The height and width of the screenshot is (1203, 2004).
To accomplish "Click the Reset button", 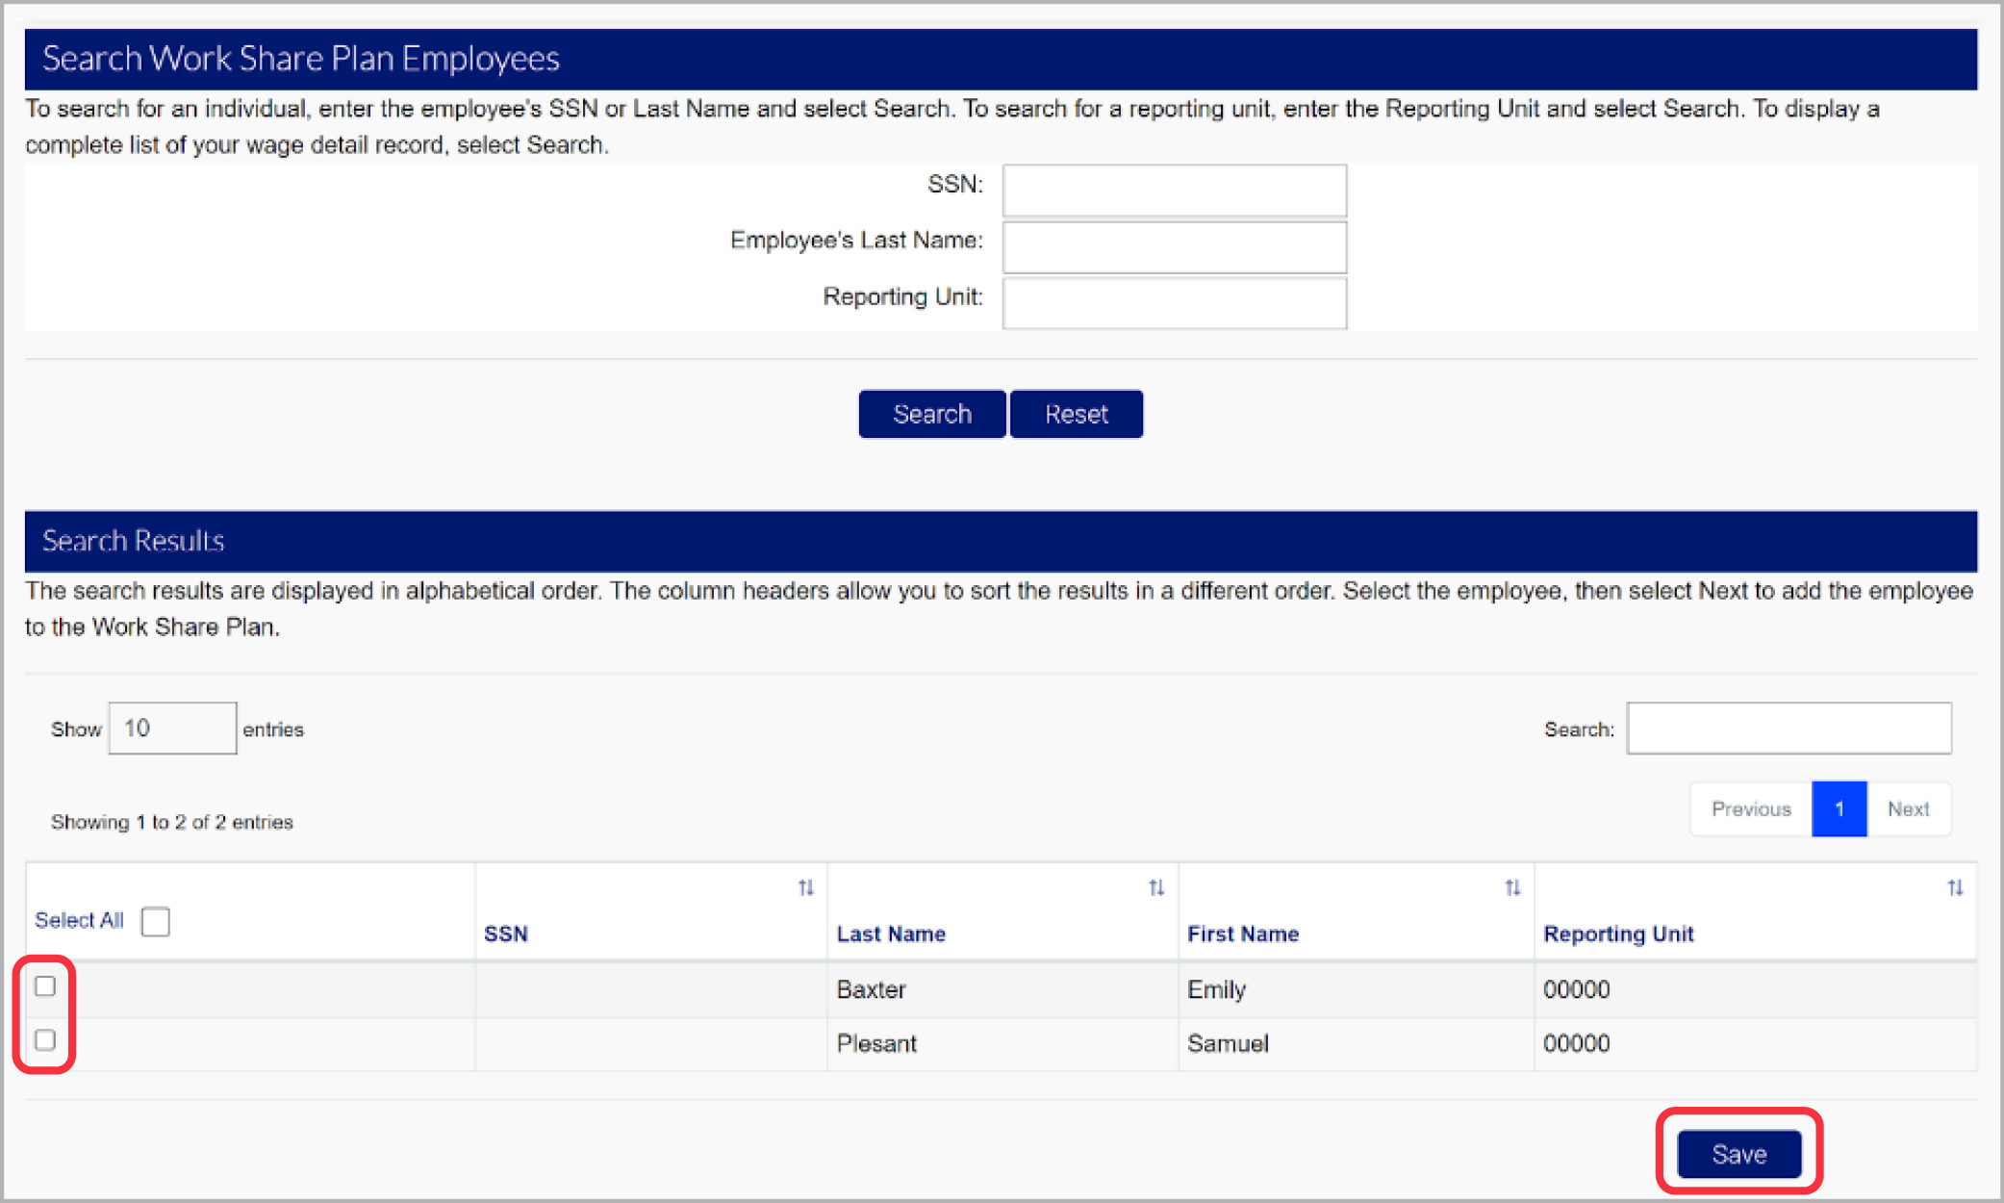I will click(1076, 414).
